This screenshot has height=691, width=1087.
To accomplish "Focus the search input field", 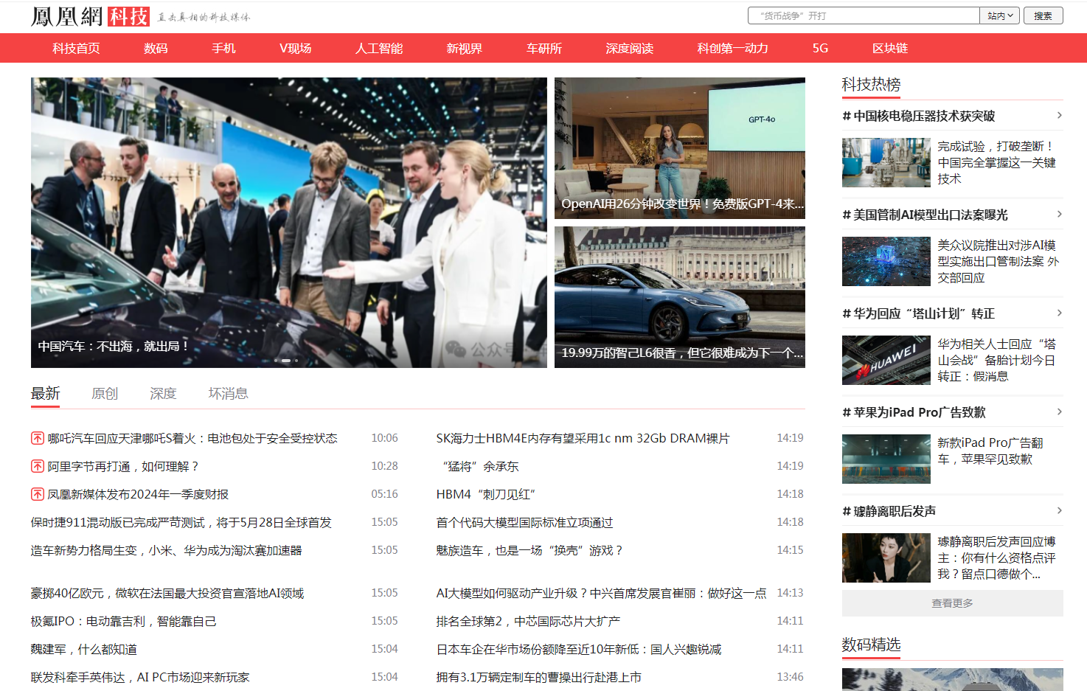I will click(864, 15).
